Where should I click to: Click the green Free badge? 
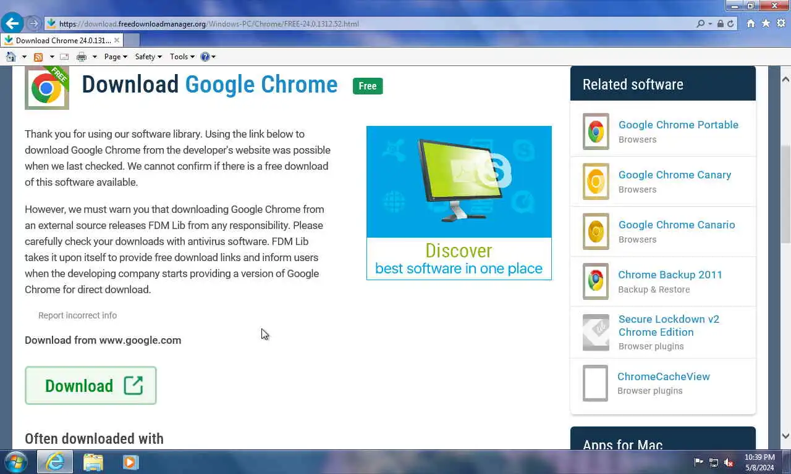coord(368,86)
